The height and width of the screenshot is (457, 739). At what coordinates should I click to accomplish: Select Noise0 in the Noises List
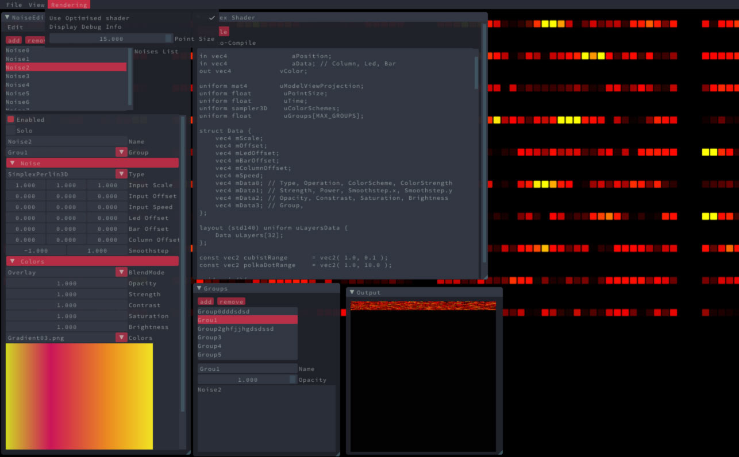coord(66,50)
